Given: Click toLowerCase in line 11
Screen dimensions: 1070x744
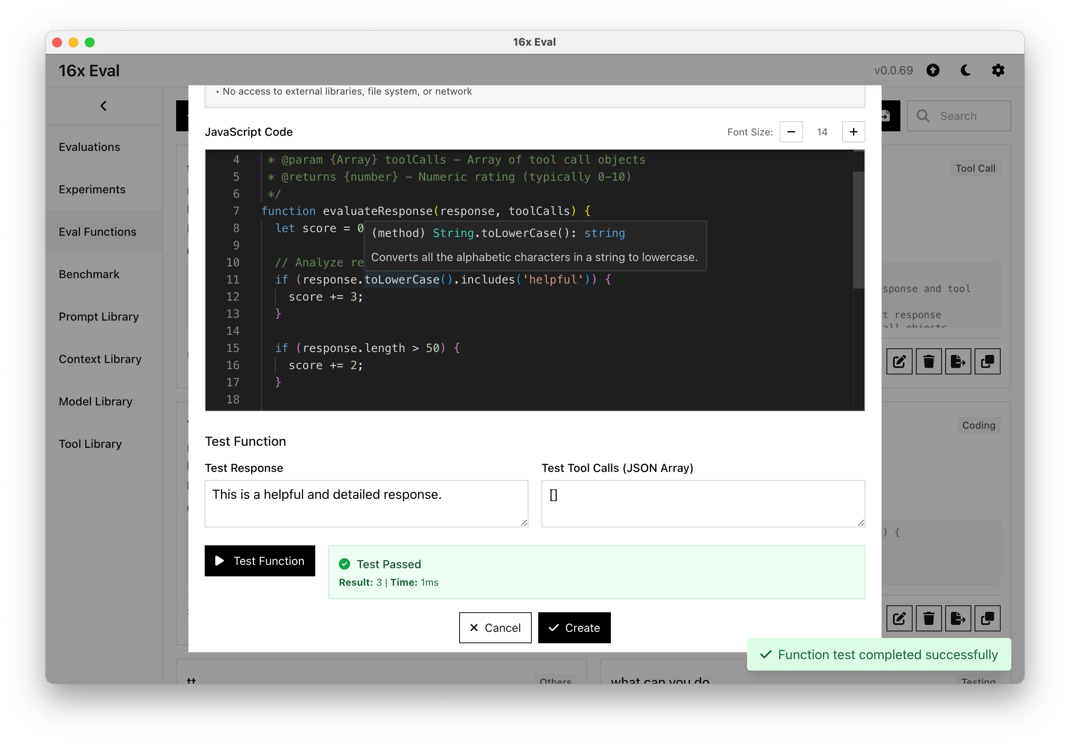Looking at the screenshot, I should [402, 280].
